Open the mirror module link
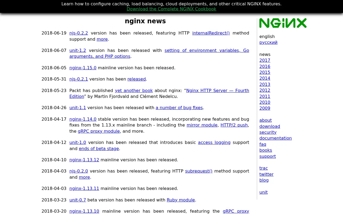The height and width of the screenshot is (214, 343). click(202, 125)
